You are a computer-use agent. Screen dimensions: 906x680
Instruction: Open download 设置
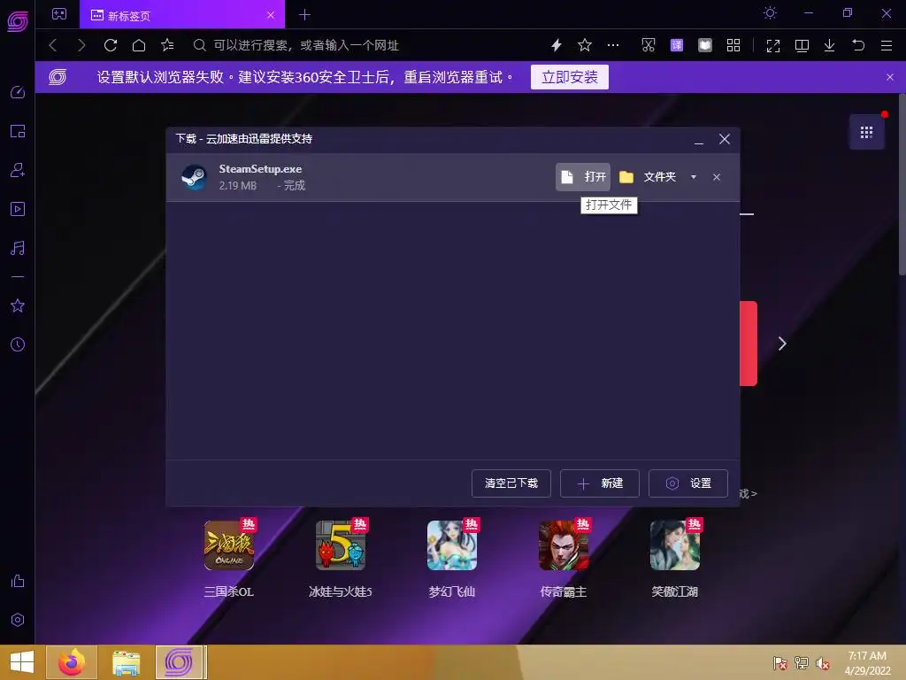[687, 483]
